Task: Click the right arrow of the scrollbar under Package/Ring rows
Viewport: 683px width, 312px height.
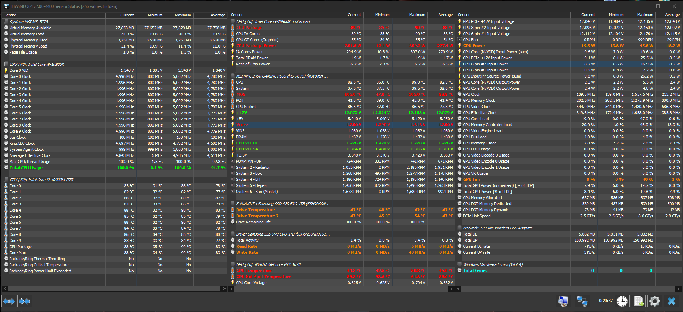Action: pos(224,289)
